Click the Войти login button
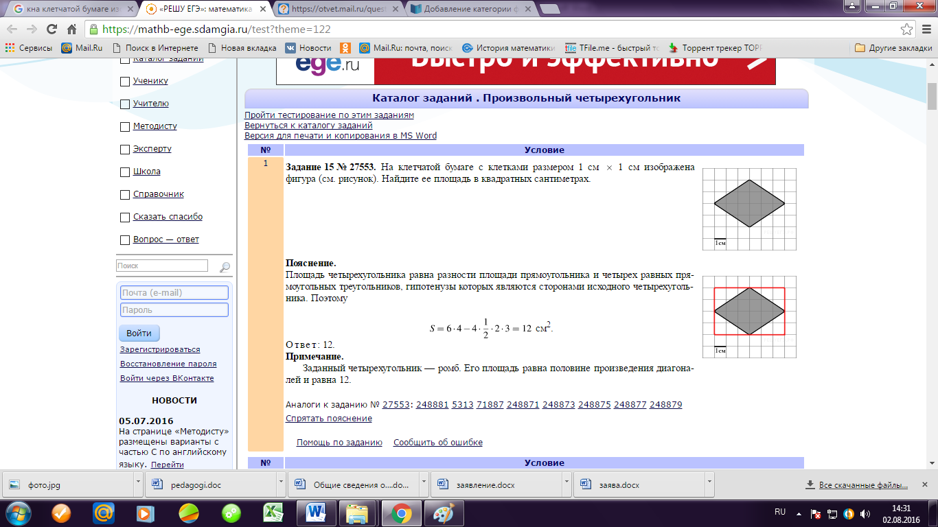 pyautogui.click(x=139, y=333)
